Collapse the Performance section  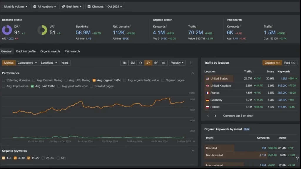(x=193, y=73)
